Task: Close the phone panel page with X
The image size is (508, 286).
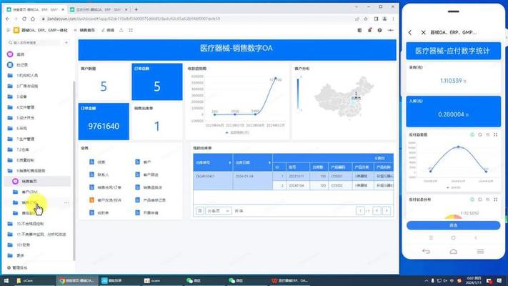Action: [x=423, y=32]
